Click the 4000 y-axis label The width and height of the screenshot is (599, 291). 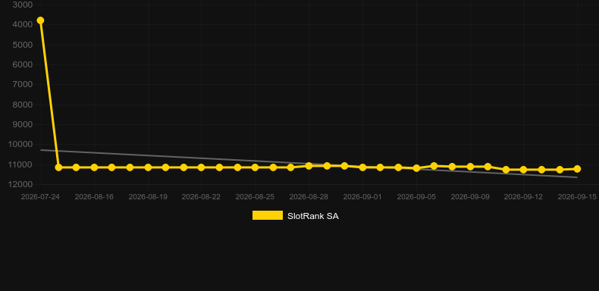[x=23, y=25]
